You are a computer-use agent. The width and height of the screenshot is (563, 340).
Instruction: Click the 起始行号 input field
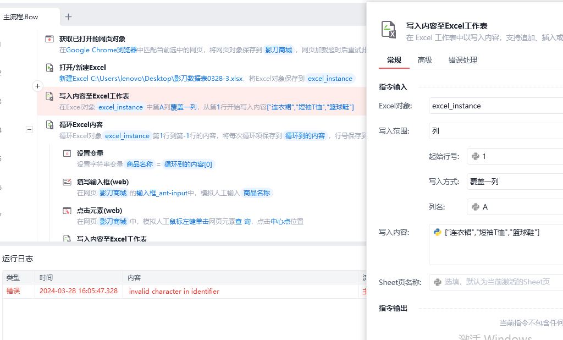[x=515, y=156]
